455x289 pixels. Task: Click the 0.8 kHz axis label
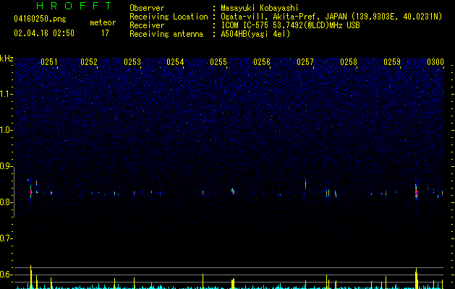[x=7, y=202]
